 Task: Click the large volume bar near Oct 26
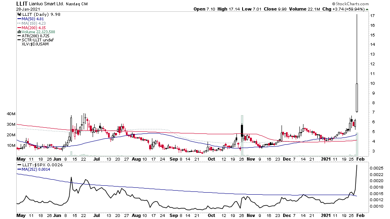[x=242, y=135]
